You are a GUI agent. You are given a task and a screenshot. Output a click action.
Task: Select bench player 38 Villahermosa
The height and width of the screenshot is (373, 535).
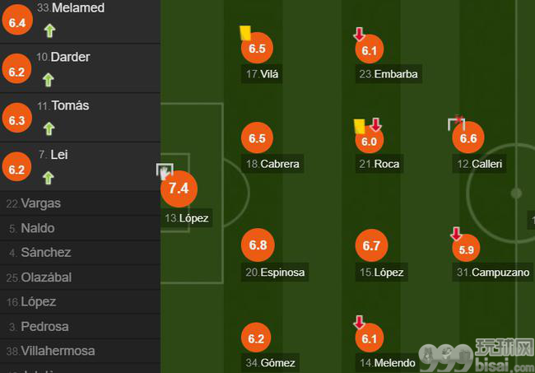(80, 351)
